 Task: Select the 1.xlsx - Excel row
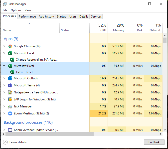coord(45,72)
